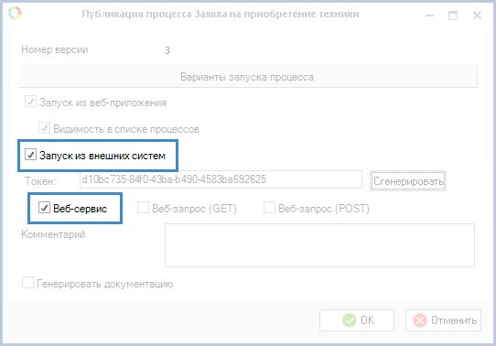Click the green checkmark icon on OK
The width and height of the screenshot is (496, 346).
coord(350,320)
